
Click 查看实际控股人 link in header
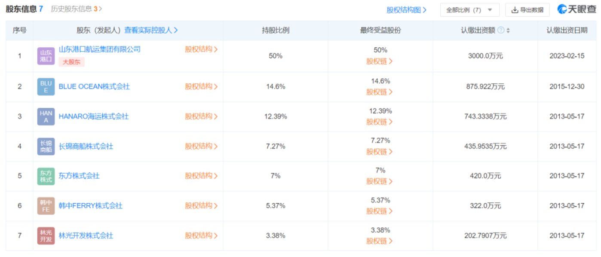(151, 30)
